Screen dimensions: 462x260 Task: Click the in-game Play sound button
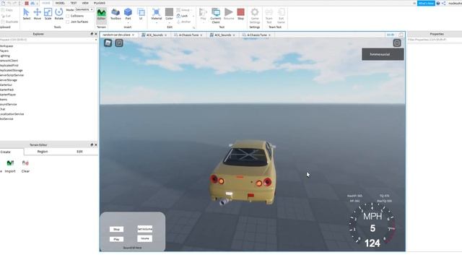[116, 239]
